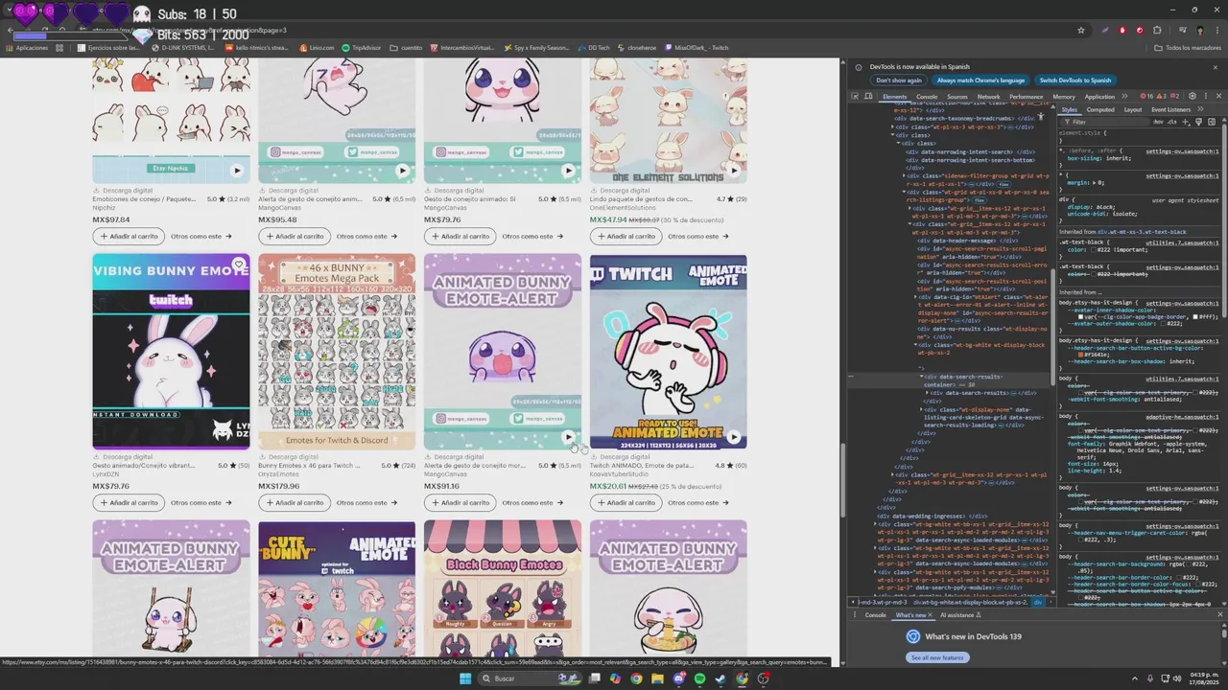Toggle the .hov element state option
1228x690 pixels.
coord(1158,122)
